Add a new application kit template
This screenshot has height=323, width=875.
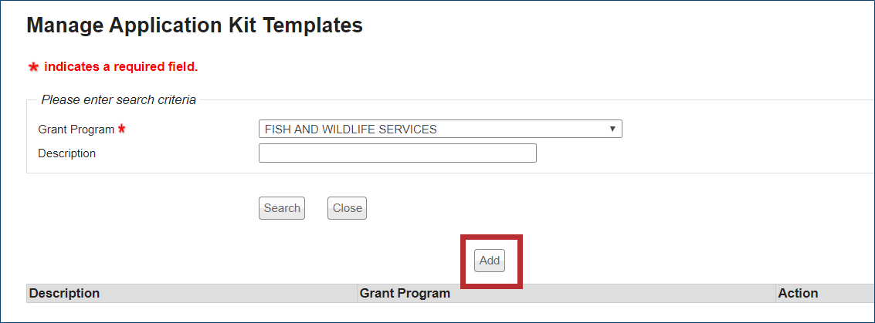[x=490, y=261]
